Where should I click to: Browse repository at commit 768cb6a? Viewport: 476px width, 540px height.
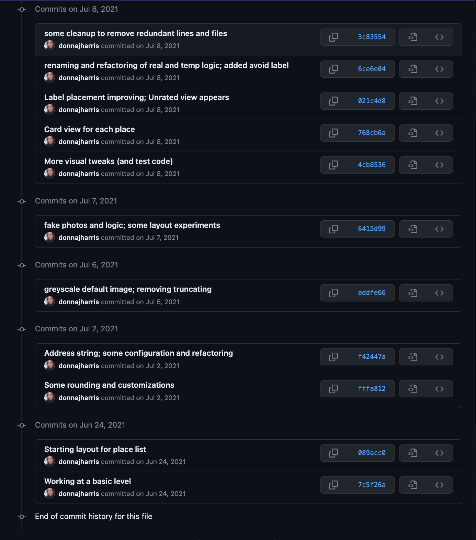click(x=440, y=133)
